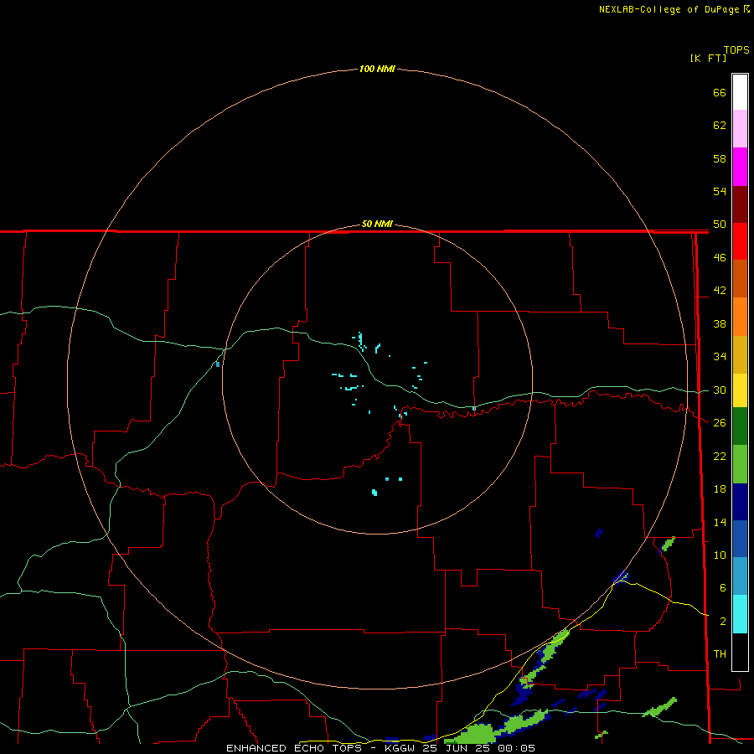This screenshot has width=754, height=754.
Task: Click the legend value '22'
Action: pyautogui.click(x=720, y=456)
